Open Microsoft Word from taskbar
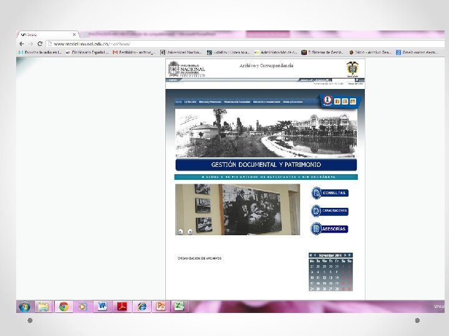Viewport: 449px width, 336px height. coord(102,307)
